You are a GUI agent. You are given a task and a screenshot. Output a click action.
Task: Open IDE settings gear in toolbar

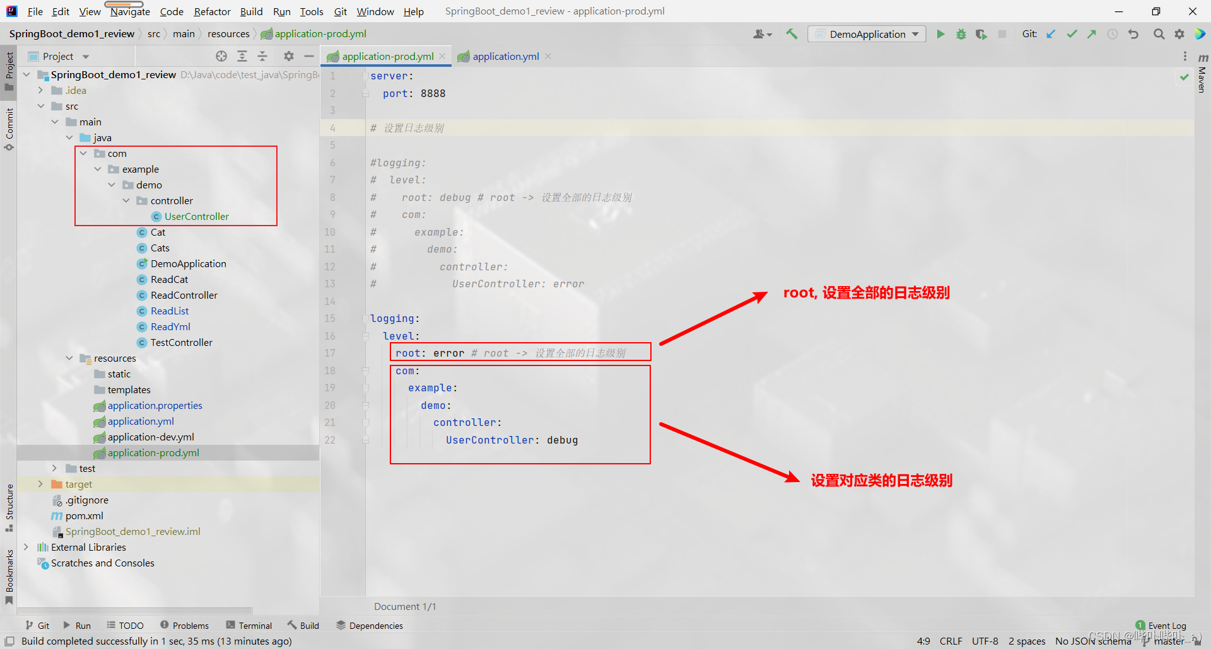(x=1179, y=34)
